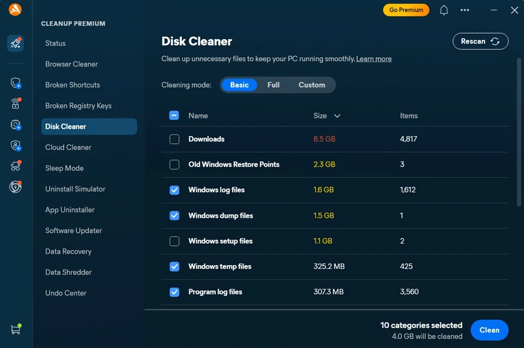
Task: Open the Cleanup rocket icon in sidebar
Action: click(15, 43)
